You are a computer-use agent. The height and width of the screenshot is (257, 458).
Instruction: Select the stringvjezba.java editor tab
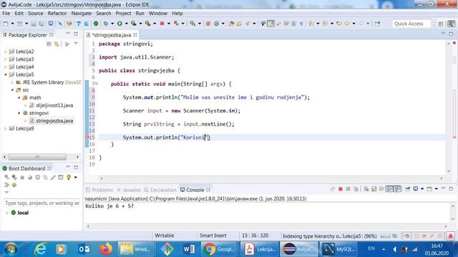click(112, 35)
